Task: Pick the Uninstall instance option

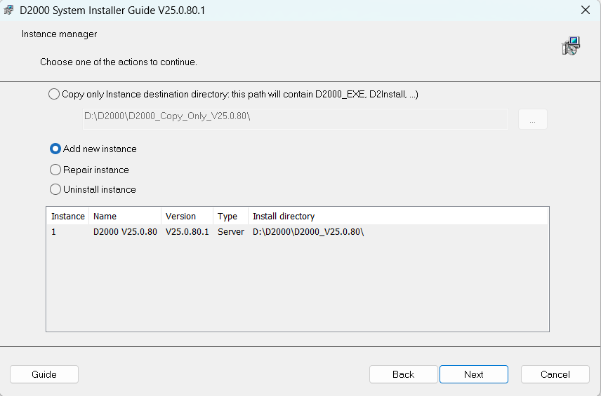Action: 55,189
